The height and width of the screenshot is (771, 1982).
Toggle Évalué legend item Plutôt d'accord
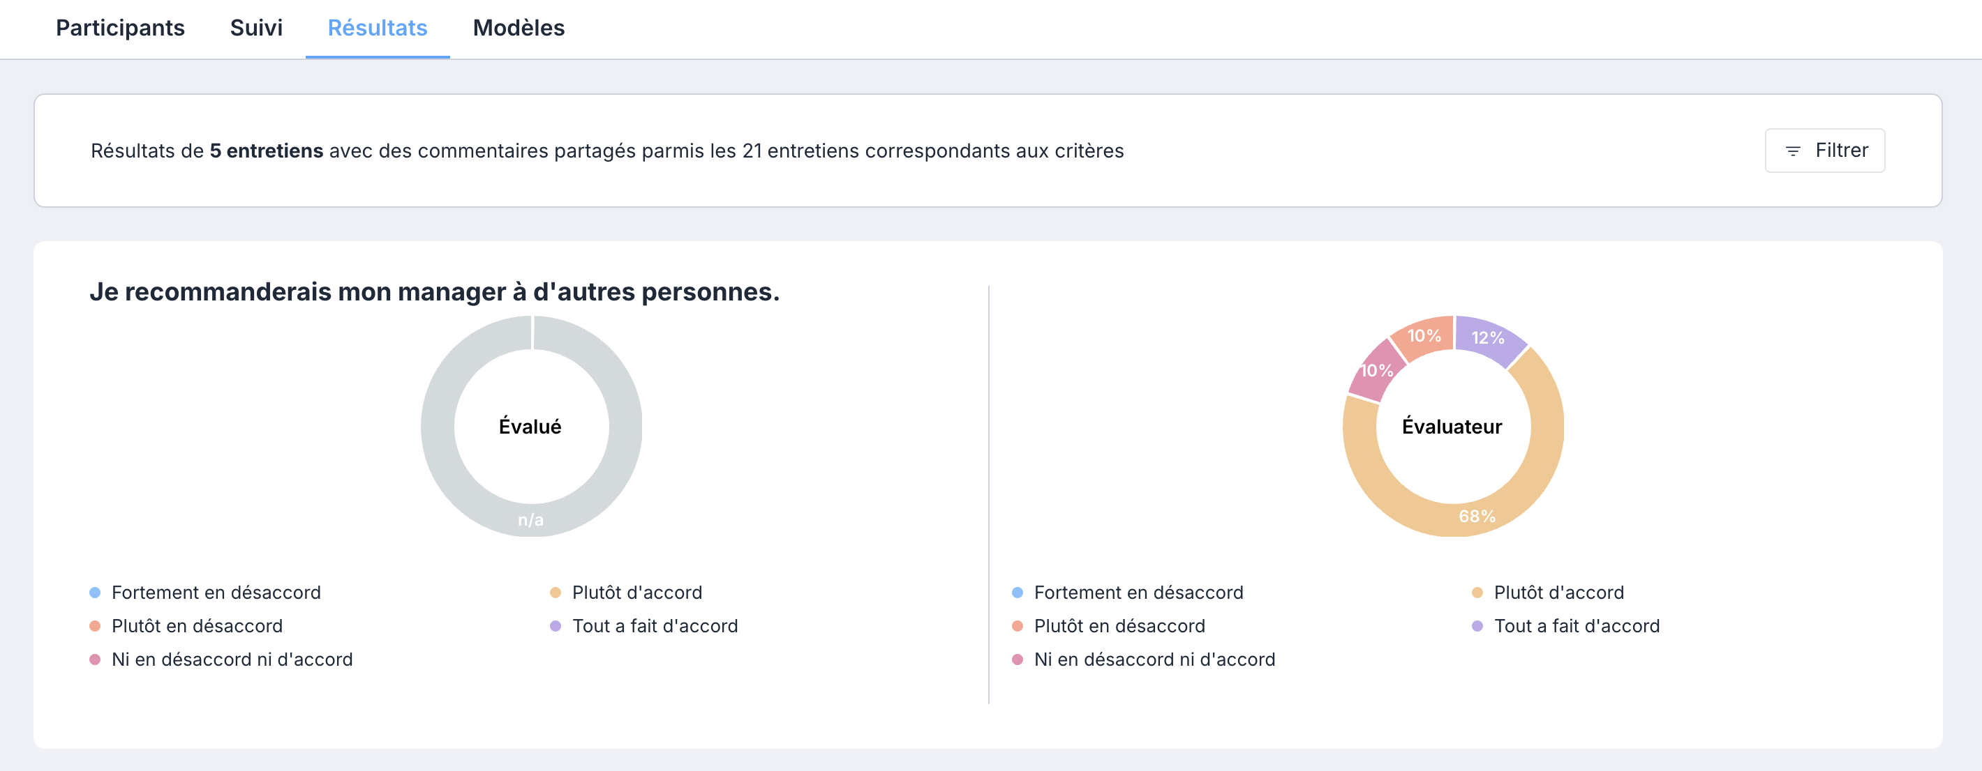click(x=625, y=593)
